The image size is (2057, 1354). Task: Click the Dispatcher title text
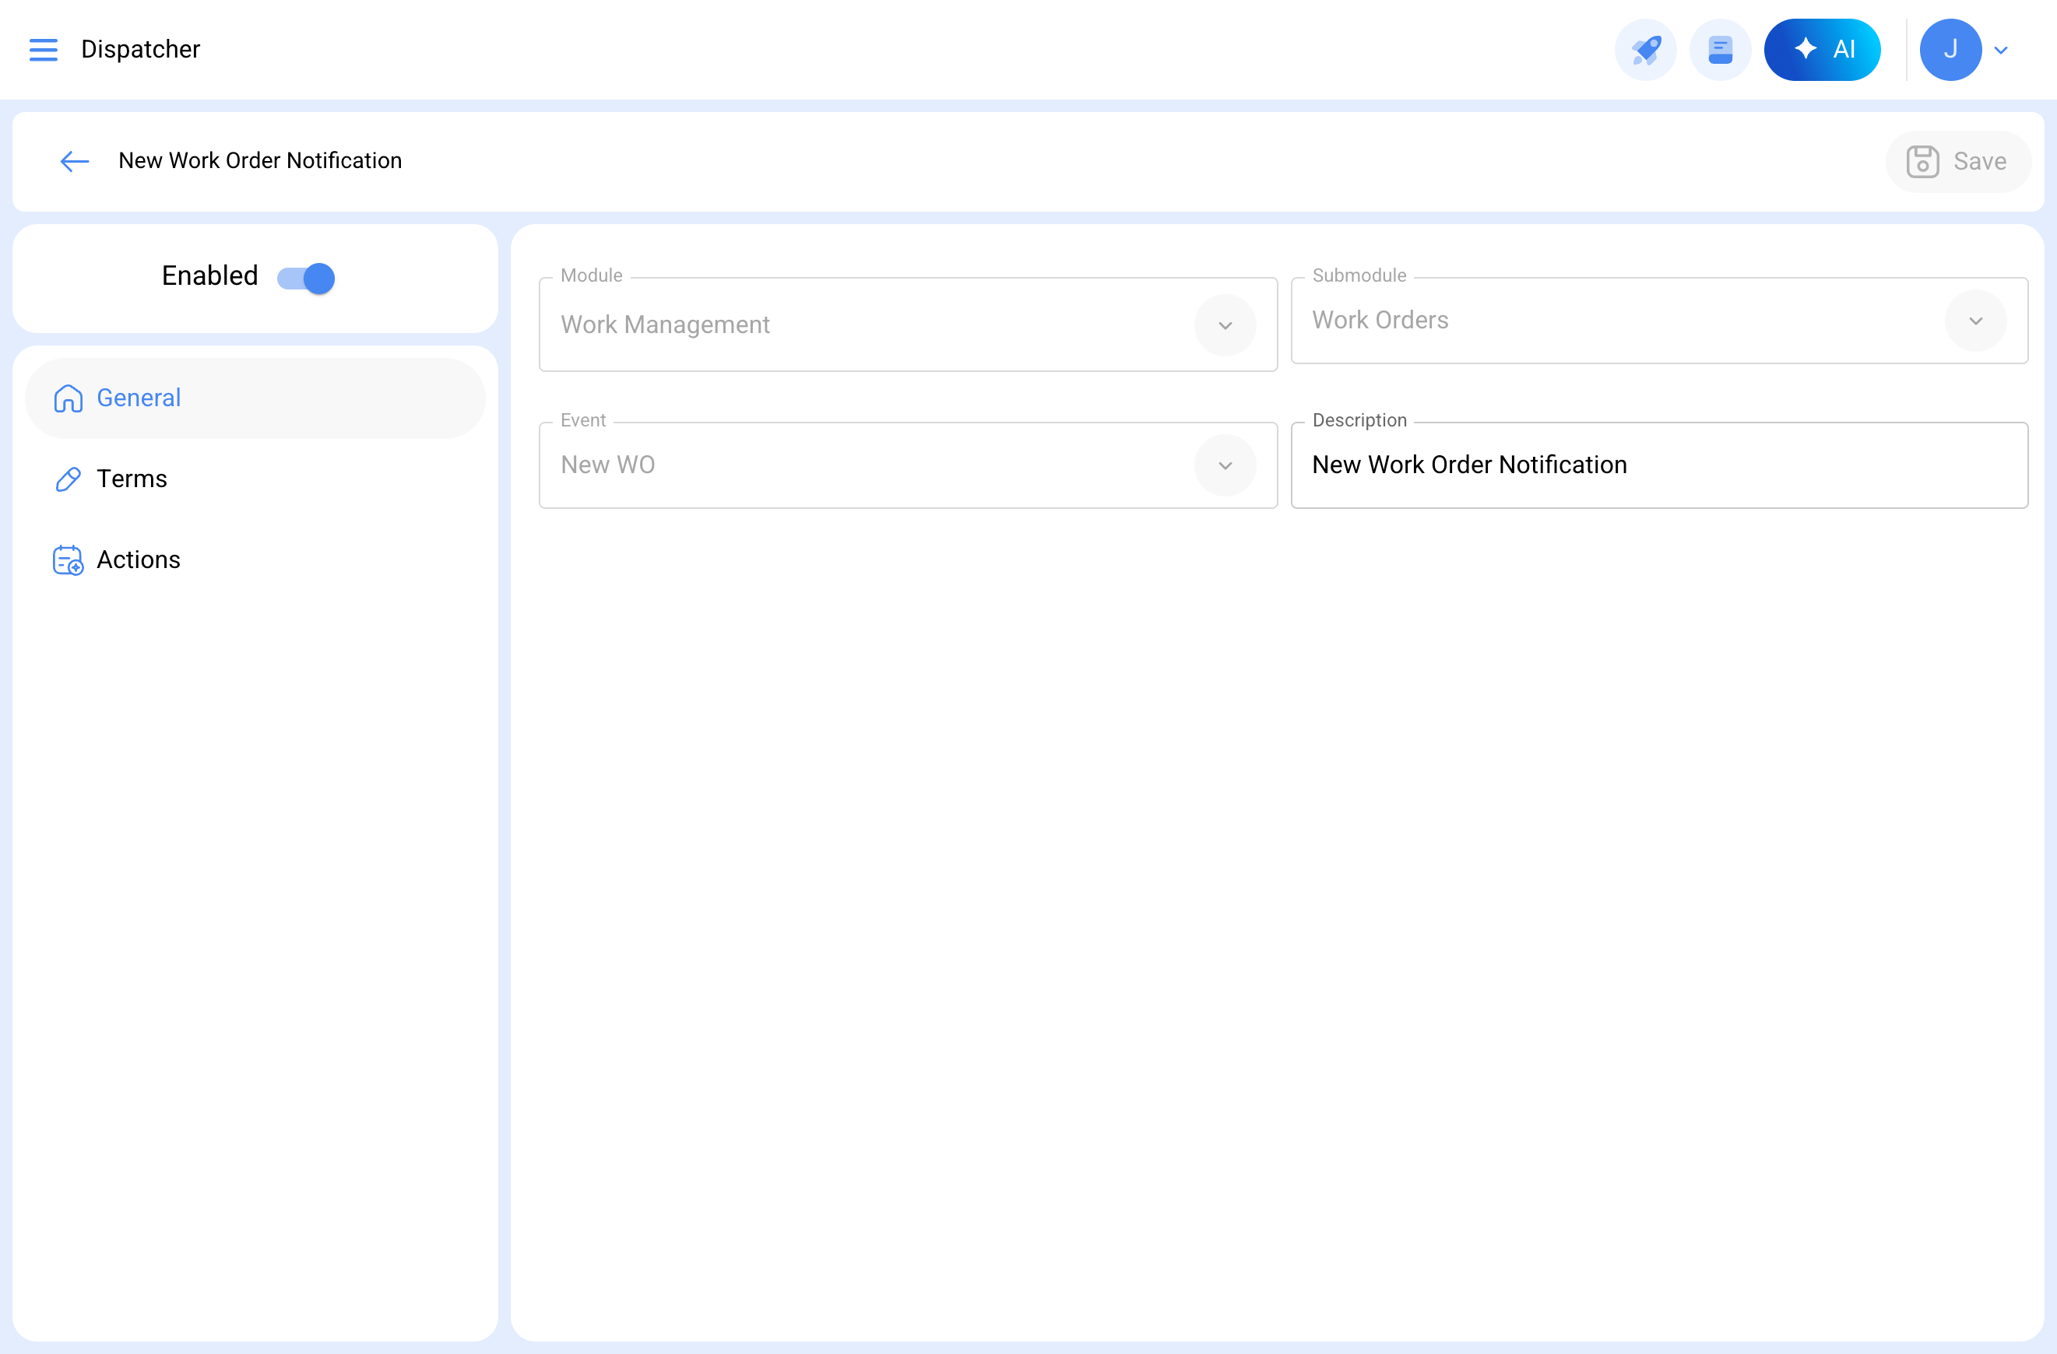(141, 49)
